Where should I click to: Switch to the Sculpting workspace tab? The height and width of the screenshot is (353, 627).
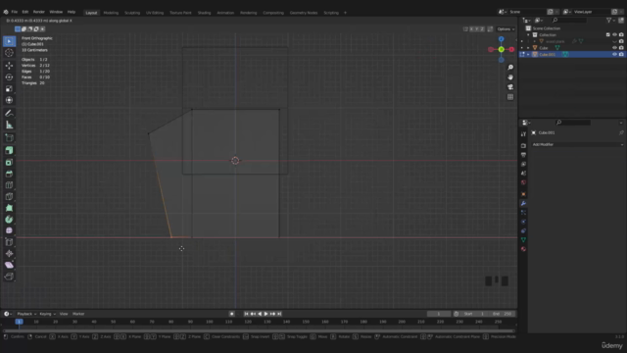(x=132, y=13)
